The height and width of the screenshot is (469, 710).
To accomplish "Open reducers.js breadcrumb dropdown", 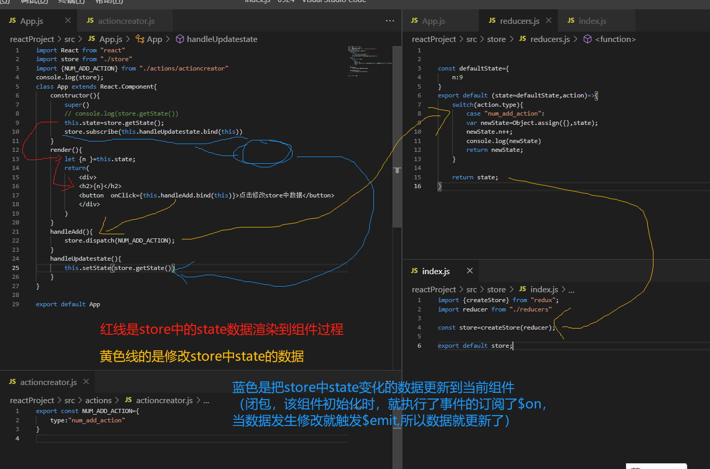I will tap(550, 39).
